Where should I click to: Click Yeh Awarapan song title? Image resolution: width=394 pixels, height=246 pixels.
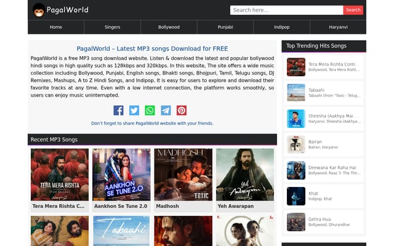pos(236,206)
